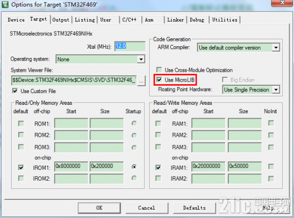The height and width of the screenshot is (218, 294).
Task: Select the ROM3 Startup radio button
Action: coord(134,148)
